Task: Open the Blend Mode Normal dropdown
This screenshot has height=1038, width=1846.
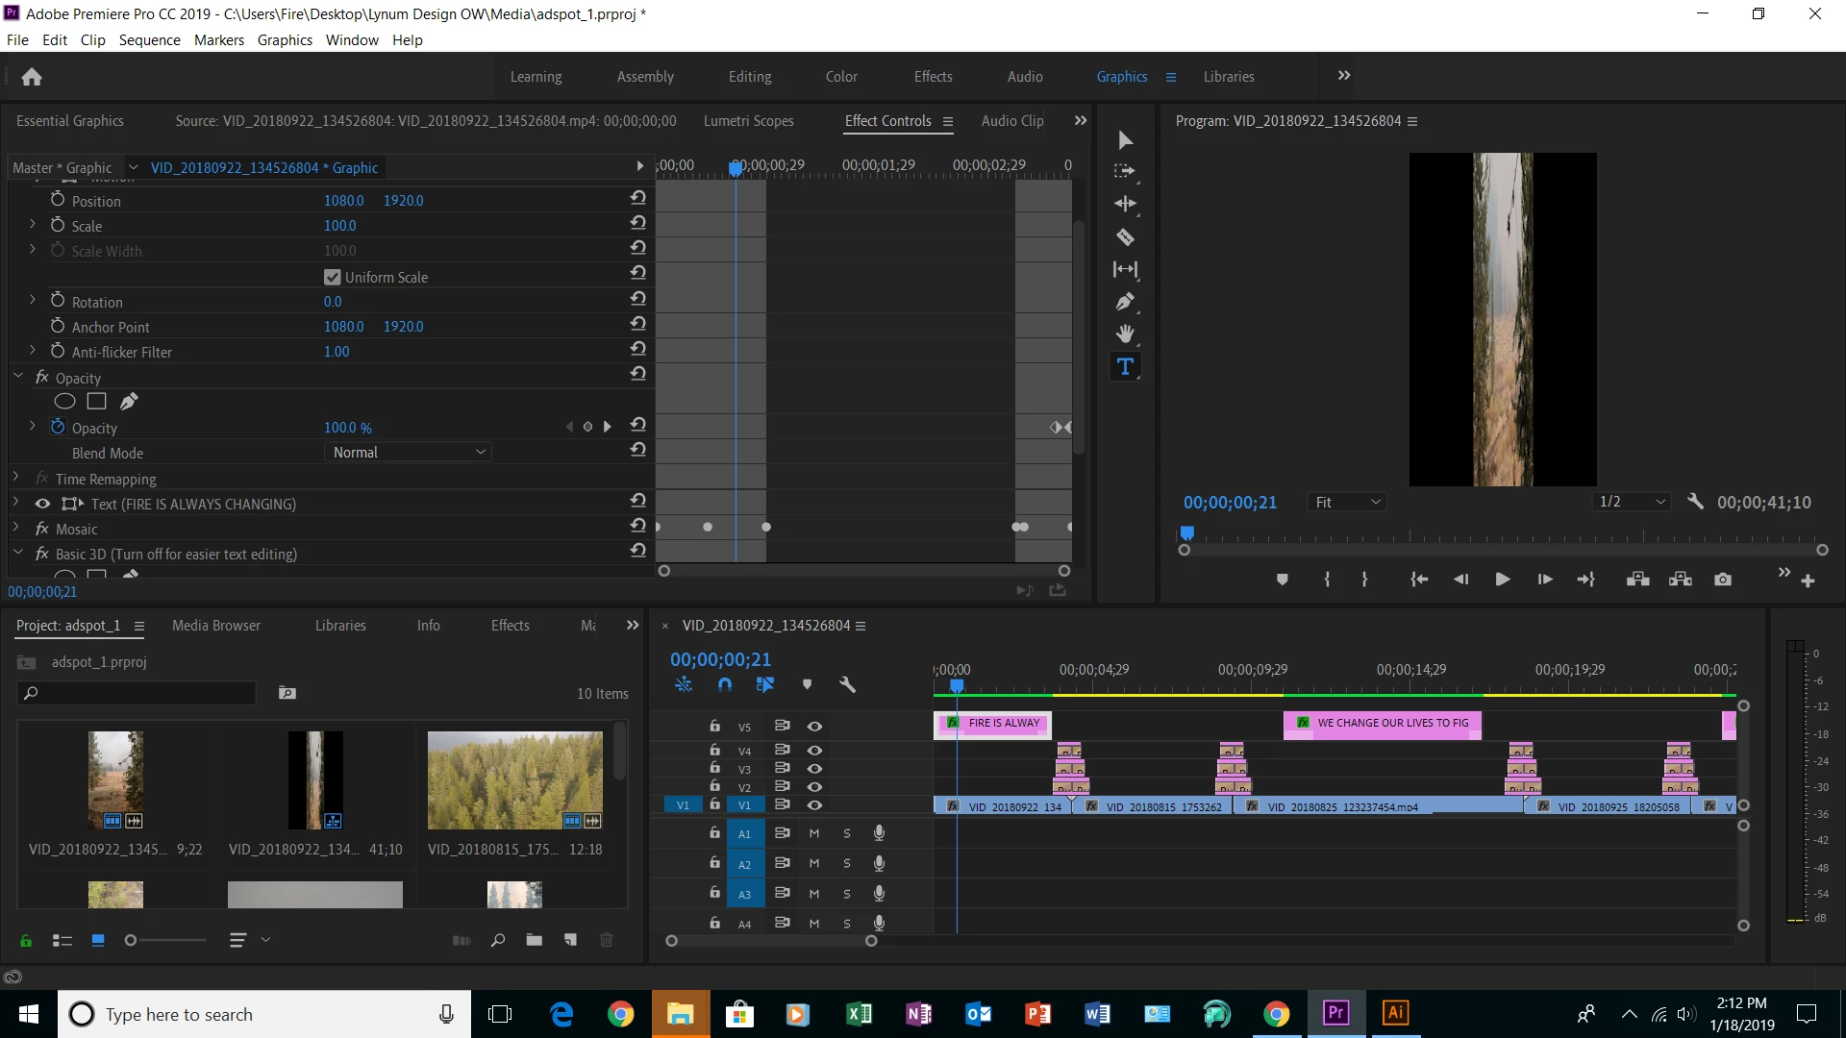Action: pyautogui.click(x=408, y=453)
